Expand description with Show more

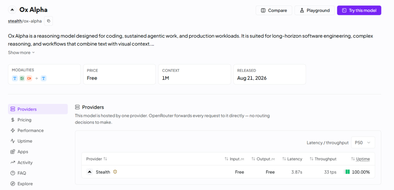pyautogui.click(x=22, y=53)
